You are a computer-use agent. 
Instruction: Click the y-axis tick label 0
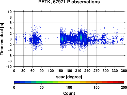[11, 39]
